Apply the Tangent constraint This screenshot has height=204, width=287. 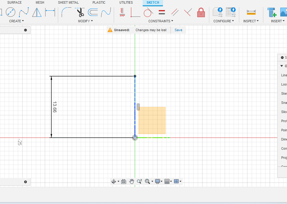148,12
